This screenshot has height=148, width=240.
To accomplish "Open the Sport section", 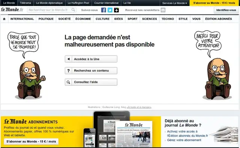I will point(132,19).
